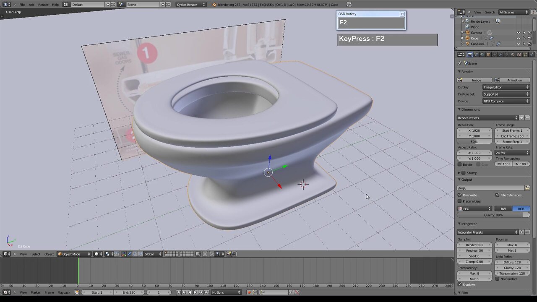Enable the Placeholders checkbox
The image size is (537, 302).
[460, 201]
